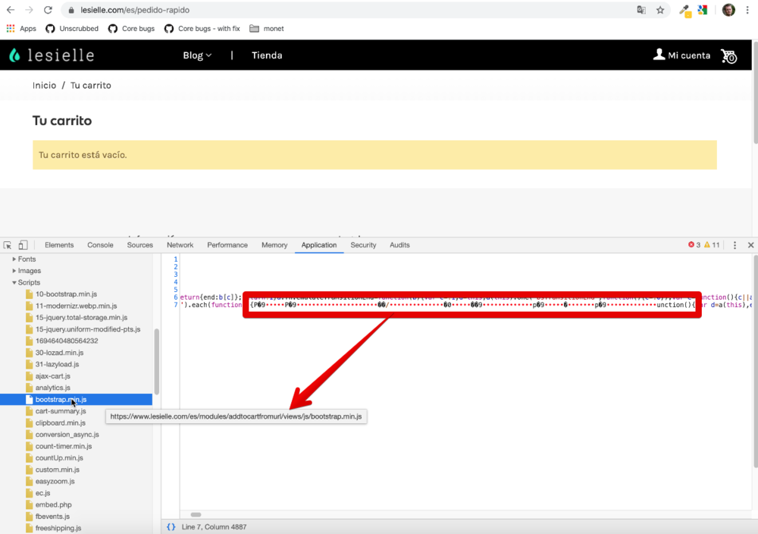Click the translate page icon

click(x=641, y=11)
